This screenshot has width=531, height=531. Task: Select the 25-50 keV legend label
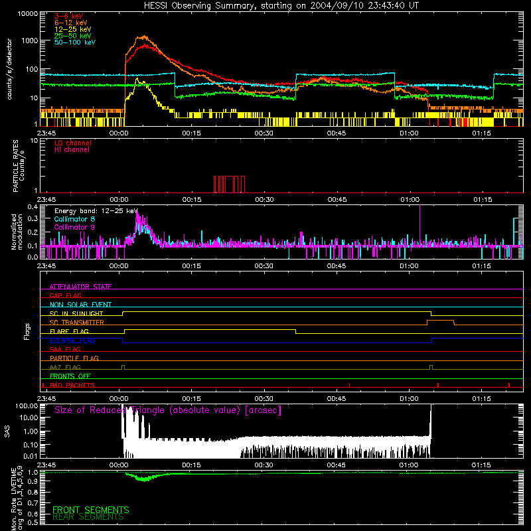click(x=73, y=36)
